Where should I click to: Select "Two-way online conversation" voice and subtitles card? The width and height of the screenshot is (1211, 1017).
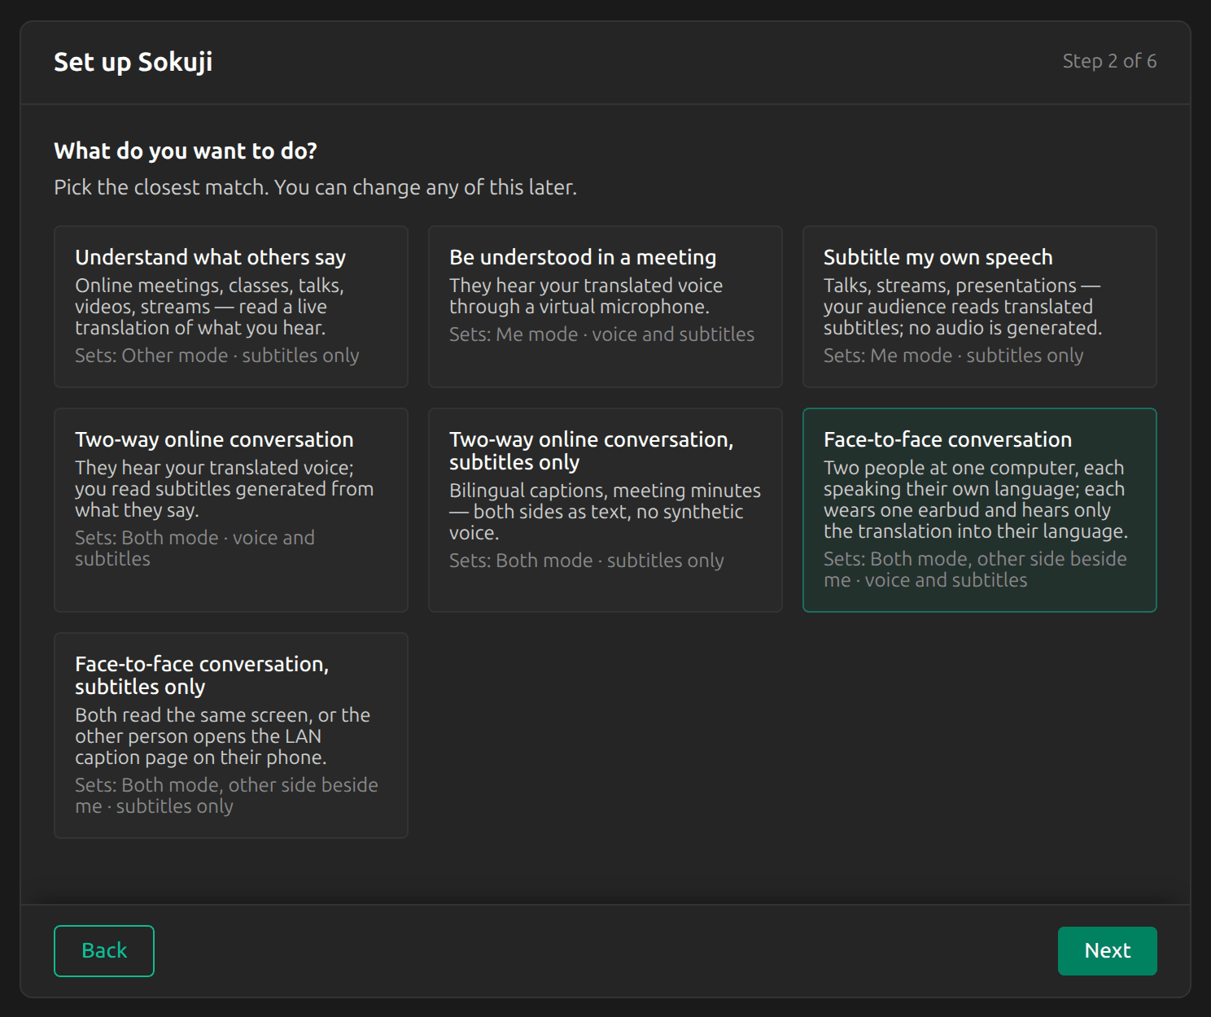coord(231,510)
